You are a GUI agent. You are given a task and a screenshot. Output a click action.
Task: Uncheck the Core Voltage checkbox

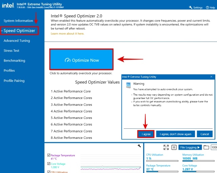tap(49, 164)
